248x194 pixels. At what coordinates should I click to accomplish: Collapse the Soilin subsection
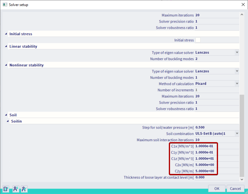point(7,121)
